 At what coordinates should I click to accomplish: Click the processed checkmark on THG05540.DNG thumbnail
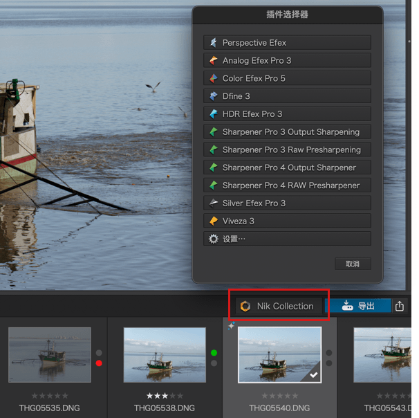pyautogui.click(x=314, y=375)
